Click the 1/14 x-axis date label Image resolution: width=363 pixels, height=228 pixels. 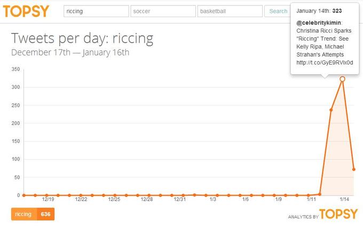coord(344,199)
